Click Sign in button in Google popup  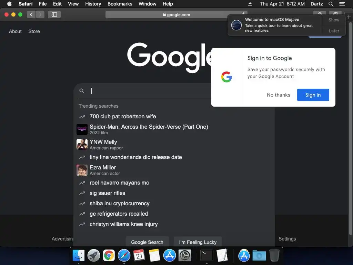(313, 95)
